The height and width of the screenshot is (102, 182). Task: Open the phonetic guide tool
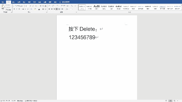[43, 6]
